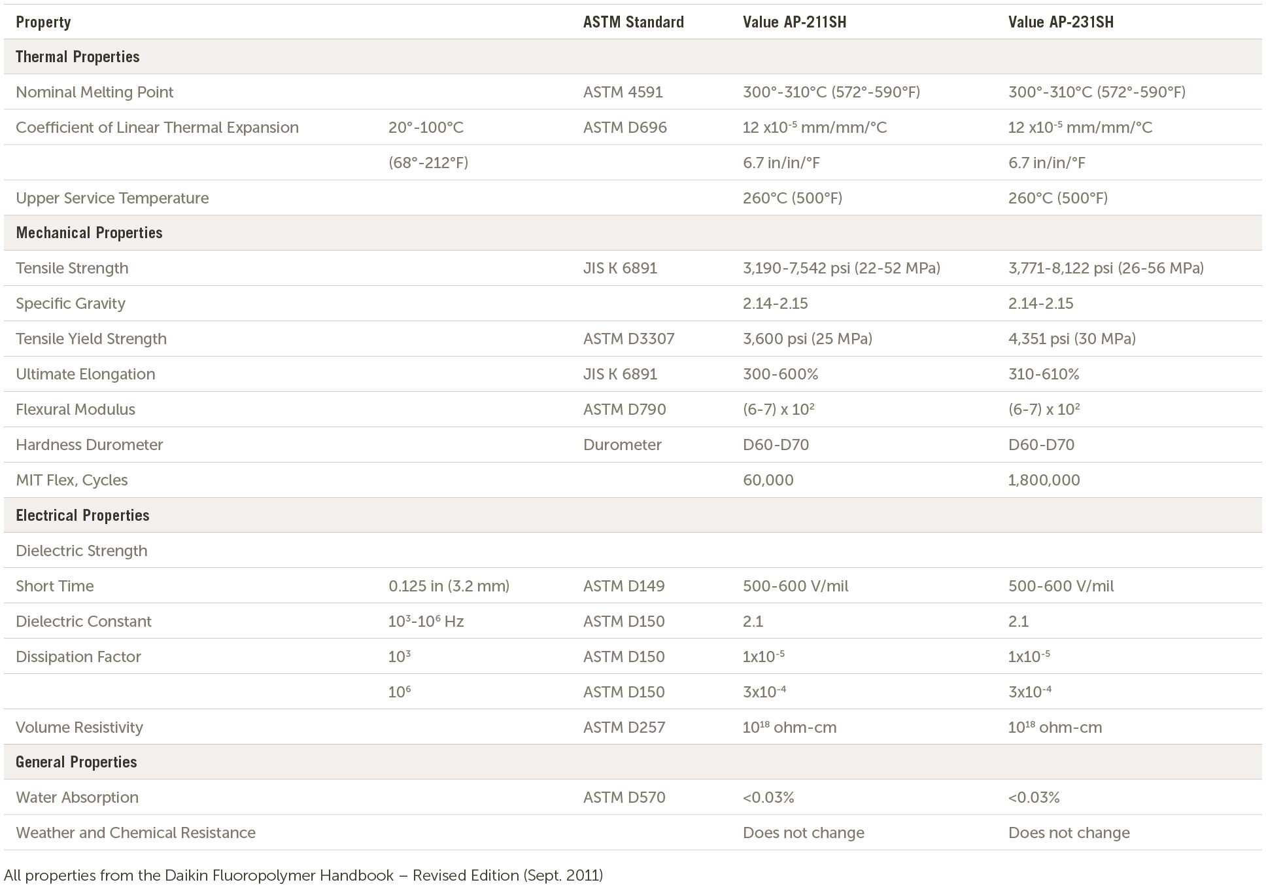
Task: Click the Volume Resistivity row label
Action: click(79, 728)
